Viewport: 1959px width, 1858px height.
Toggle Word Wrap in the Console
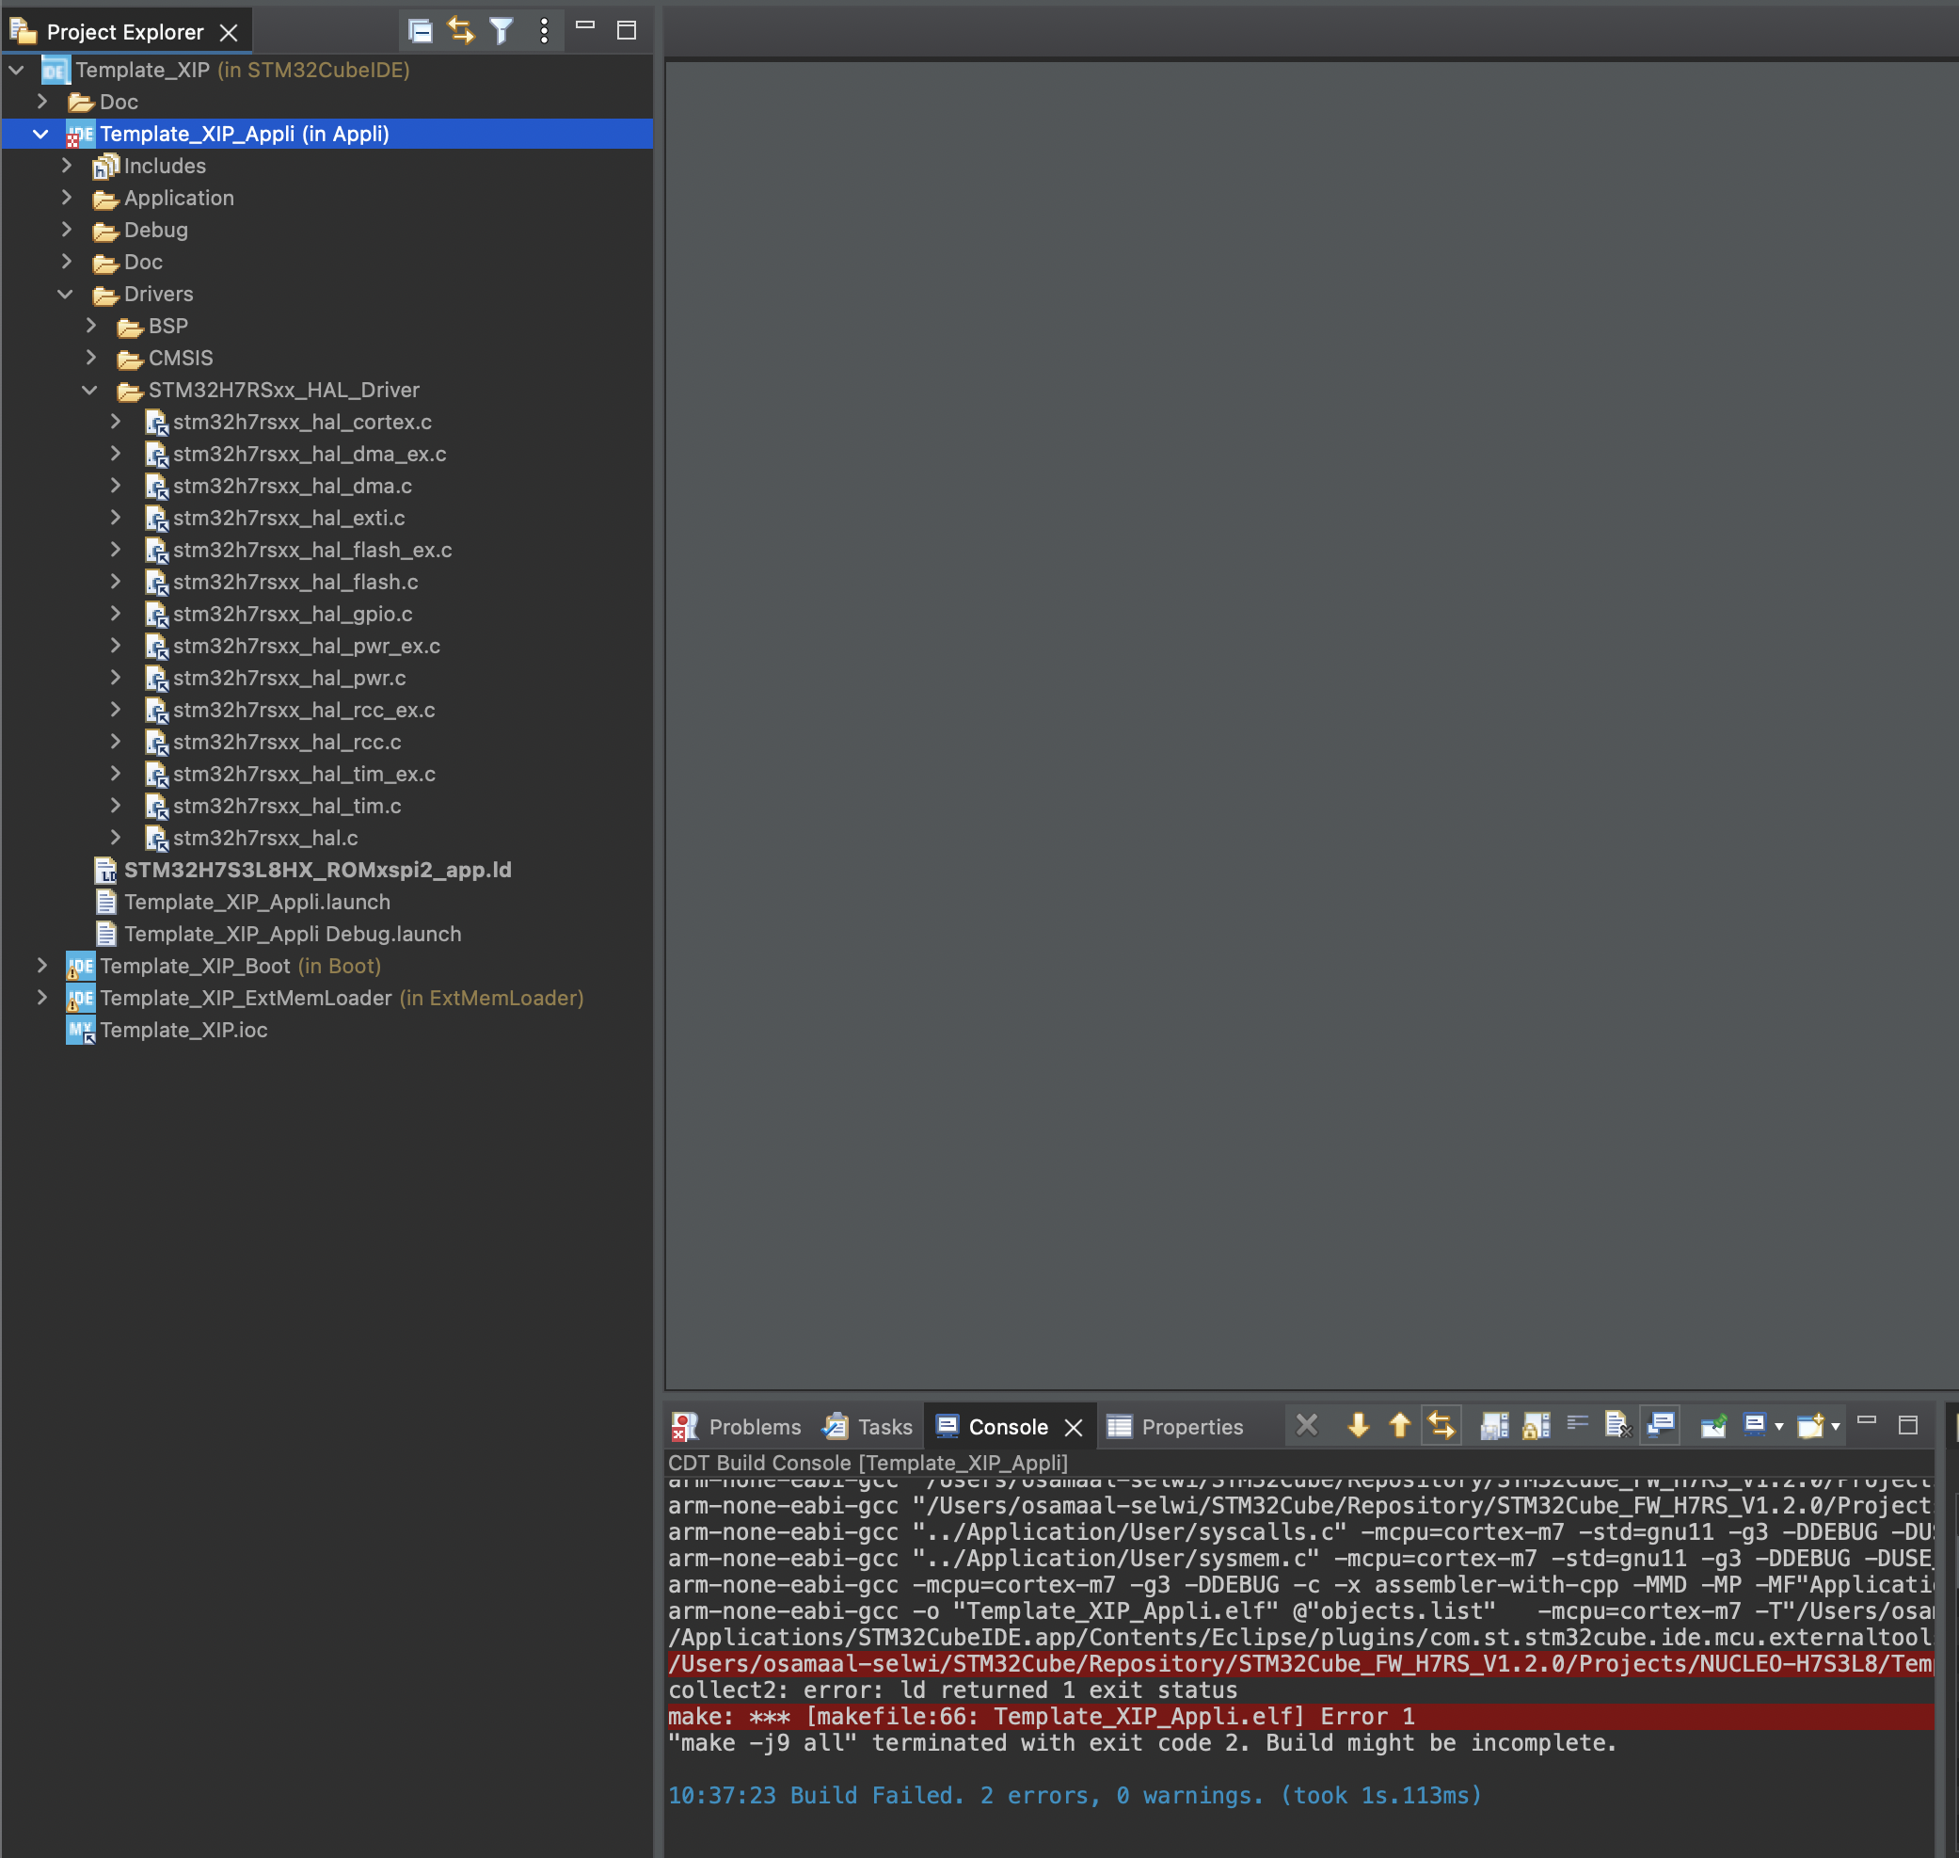(1577, 1425)
